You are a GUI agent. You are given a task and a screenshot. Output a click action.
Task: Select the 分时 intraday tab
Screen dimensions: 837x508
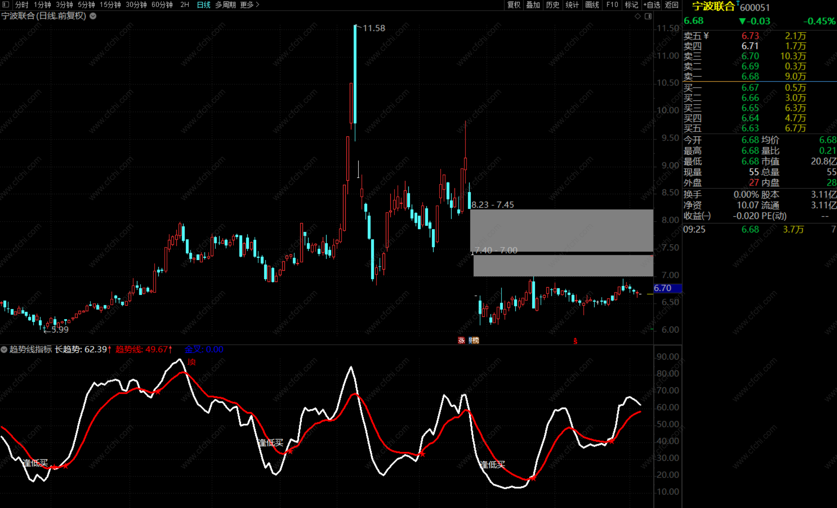pyautogui.click(x=22, y=5)
